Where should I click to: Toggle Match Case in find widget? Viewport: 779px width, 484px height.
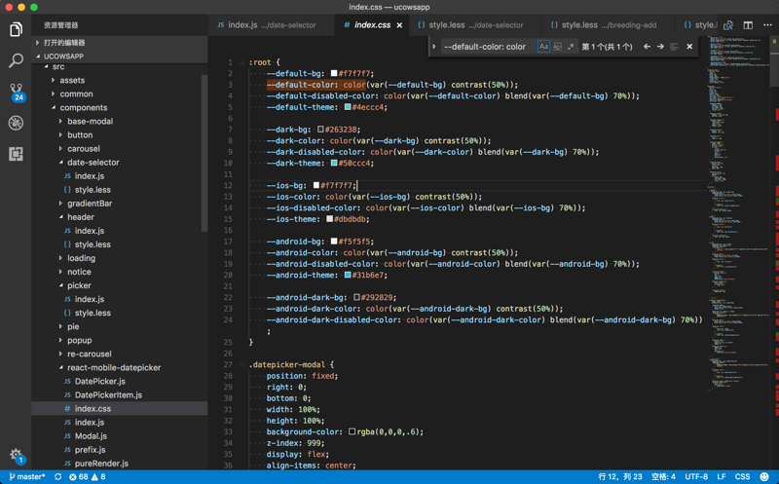(543, 47)
